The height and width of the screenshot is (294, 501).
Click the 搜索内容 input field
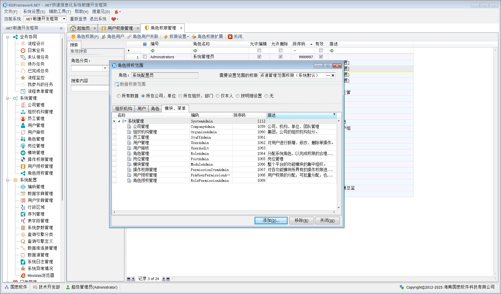[90, 88]
